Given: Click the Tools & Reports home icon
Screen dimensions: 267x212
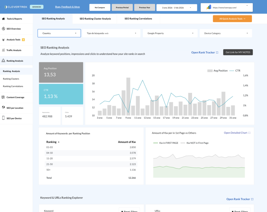Looking at the screenshot, I should (3, 19).
